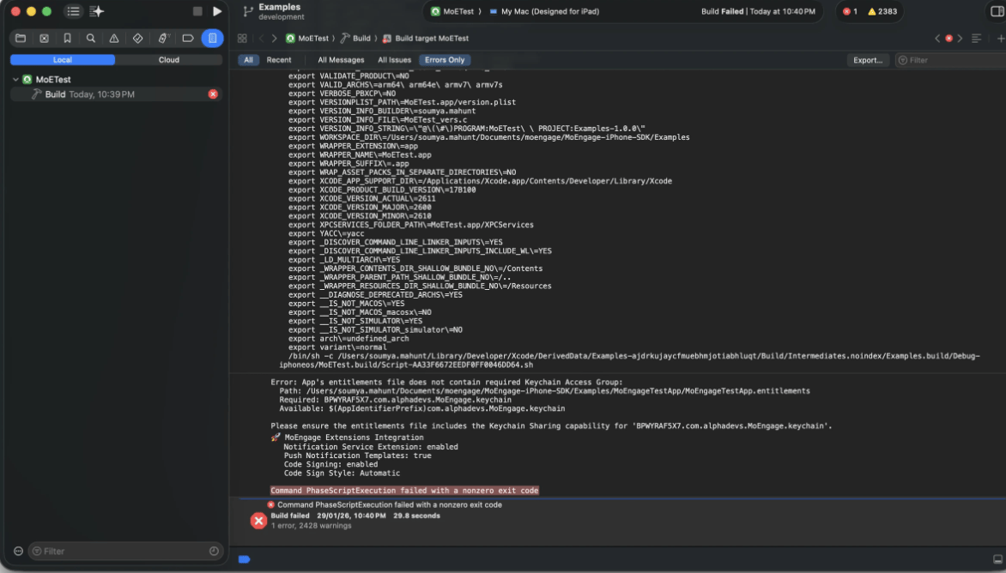Click MoETest in the jump bar

(x=306, y=39)
